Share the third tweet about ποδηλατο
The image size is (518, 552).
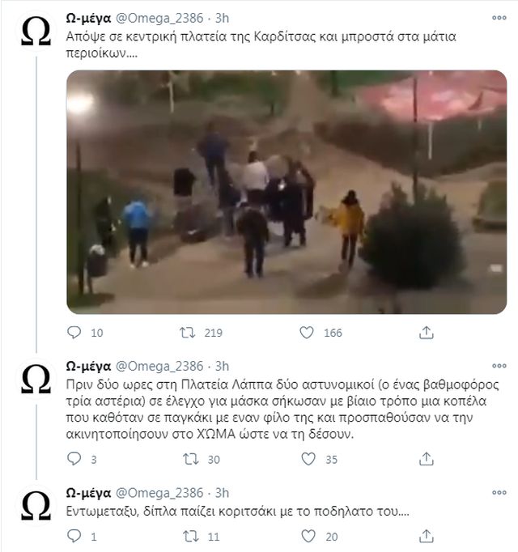pos(426,536)
